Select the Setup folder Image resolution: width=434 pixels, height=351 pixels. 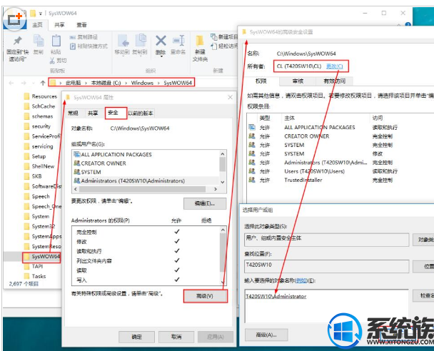[35, 156]
